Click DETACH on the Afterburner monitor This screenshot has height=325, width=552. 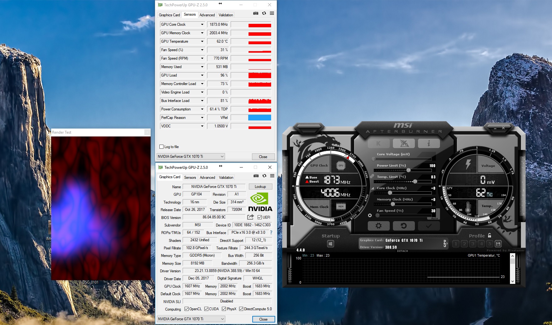(403, 251)
